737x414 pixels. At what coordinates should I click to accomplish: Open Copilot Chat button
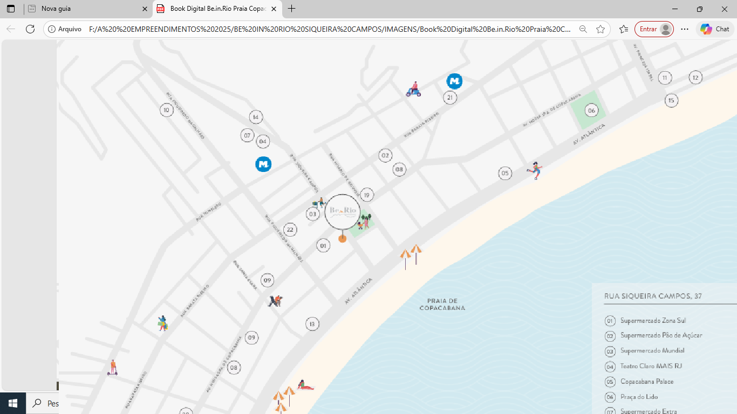pyautogui.click(x=715, y=29)
